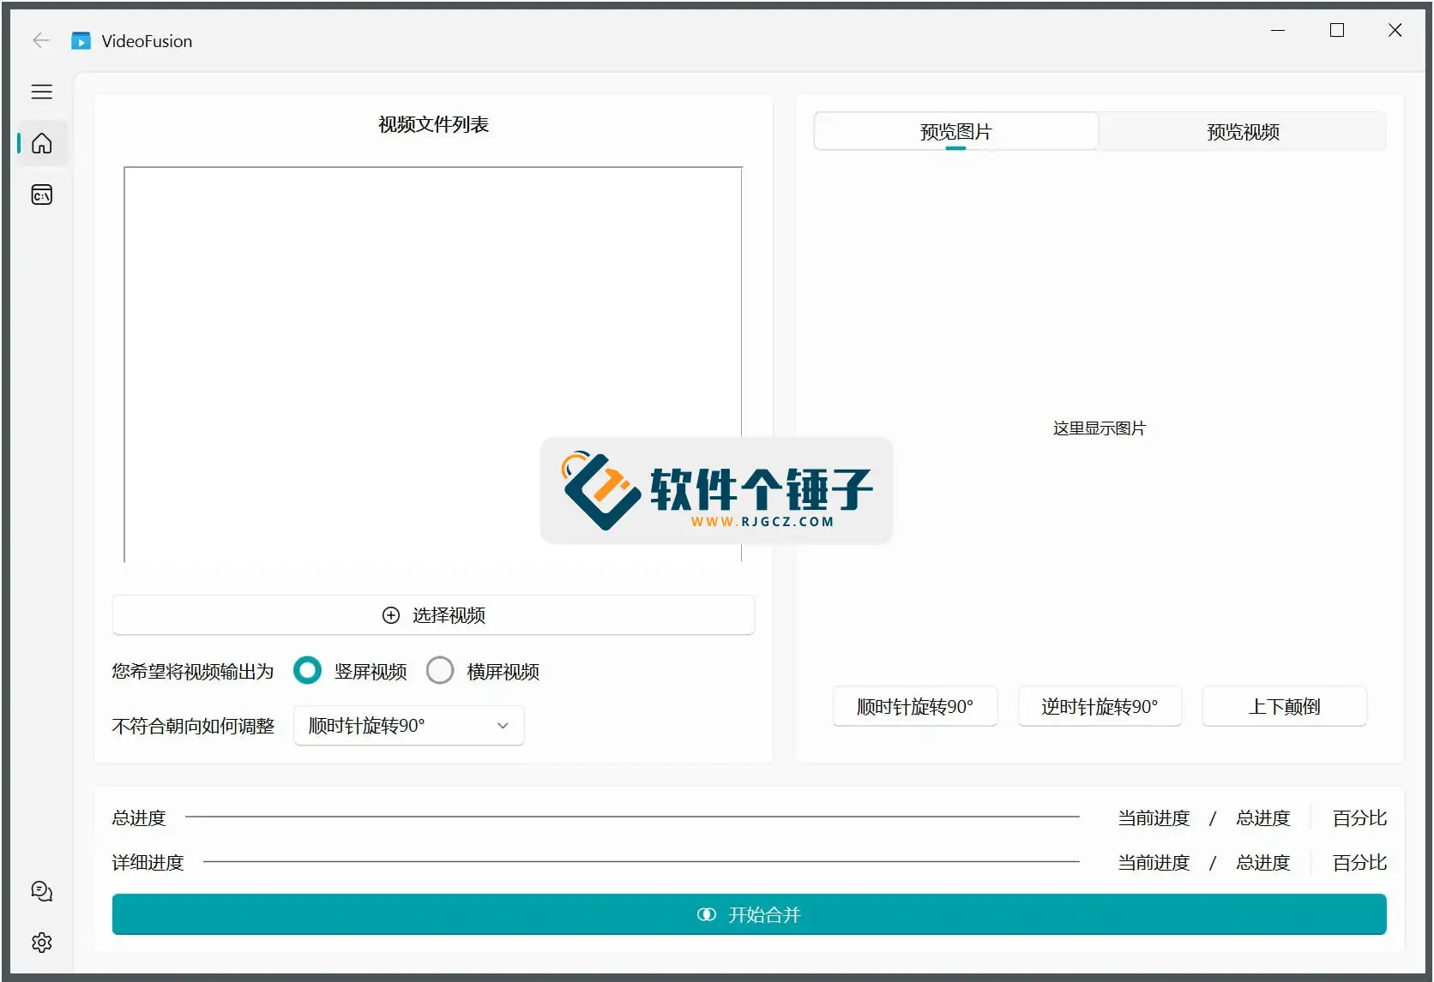The height and width of the screenshot is (982, 1434).
Task: Click 选择视频 button
Action: click(x=433, y=615)
